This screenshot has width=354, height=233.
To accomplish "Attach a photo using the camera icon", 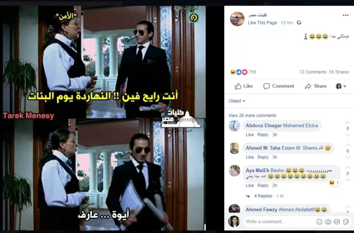I will pos(328,222).
